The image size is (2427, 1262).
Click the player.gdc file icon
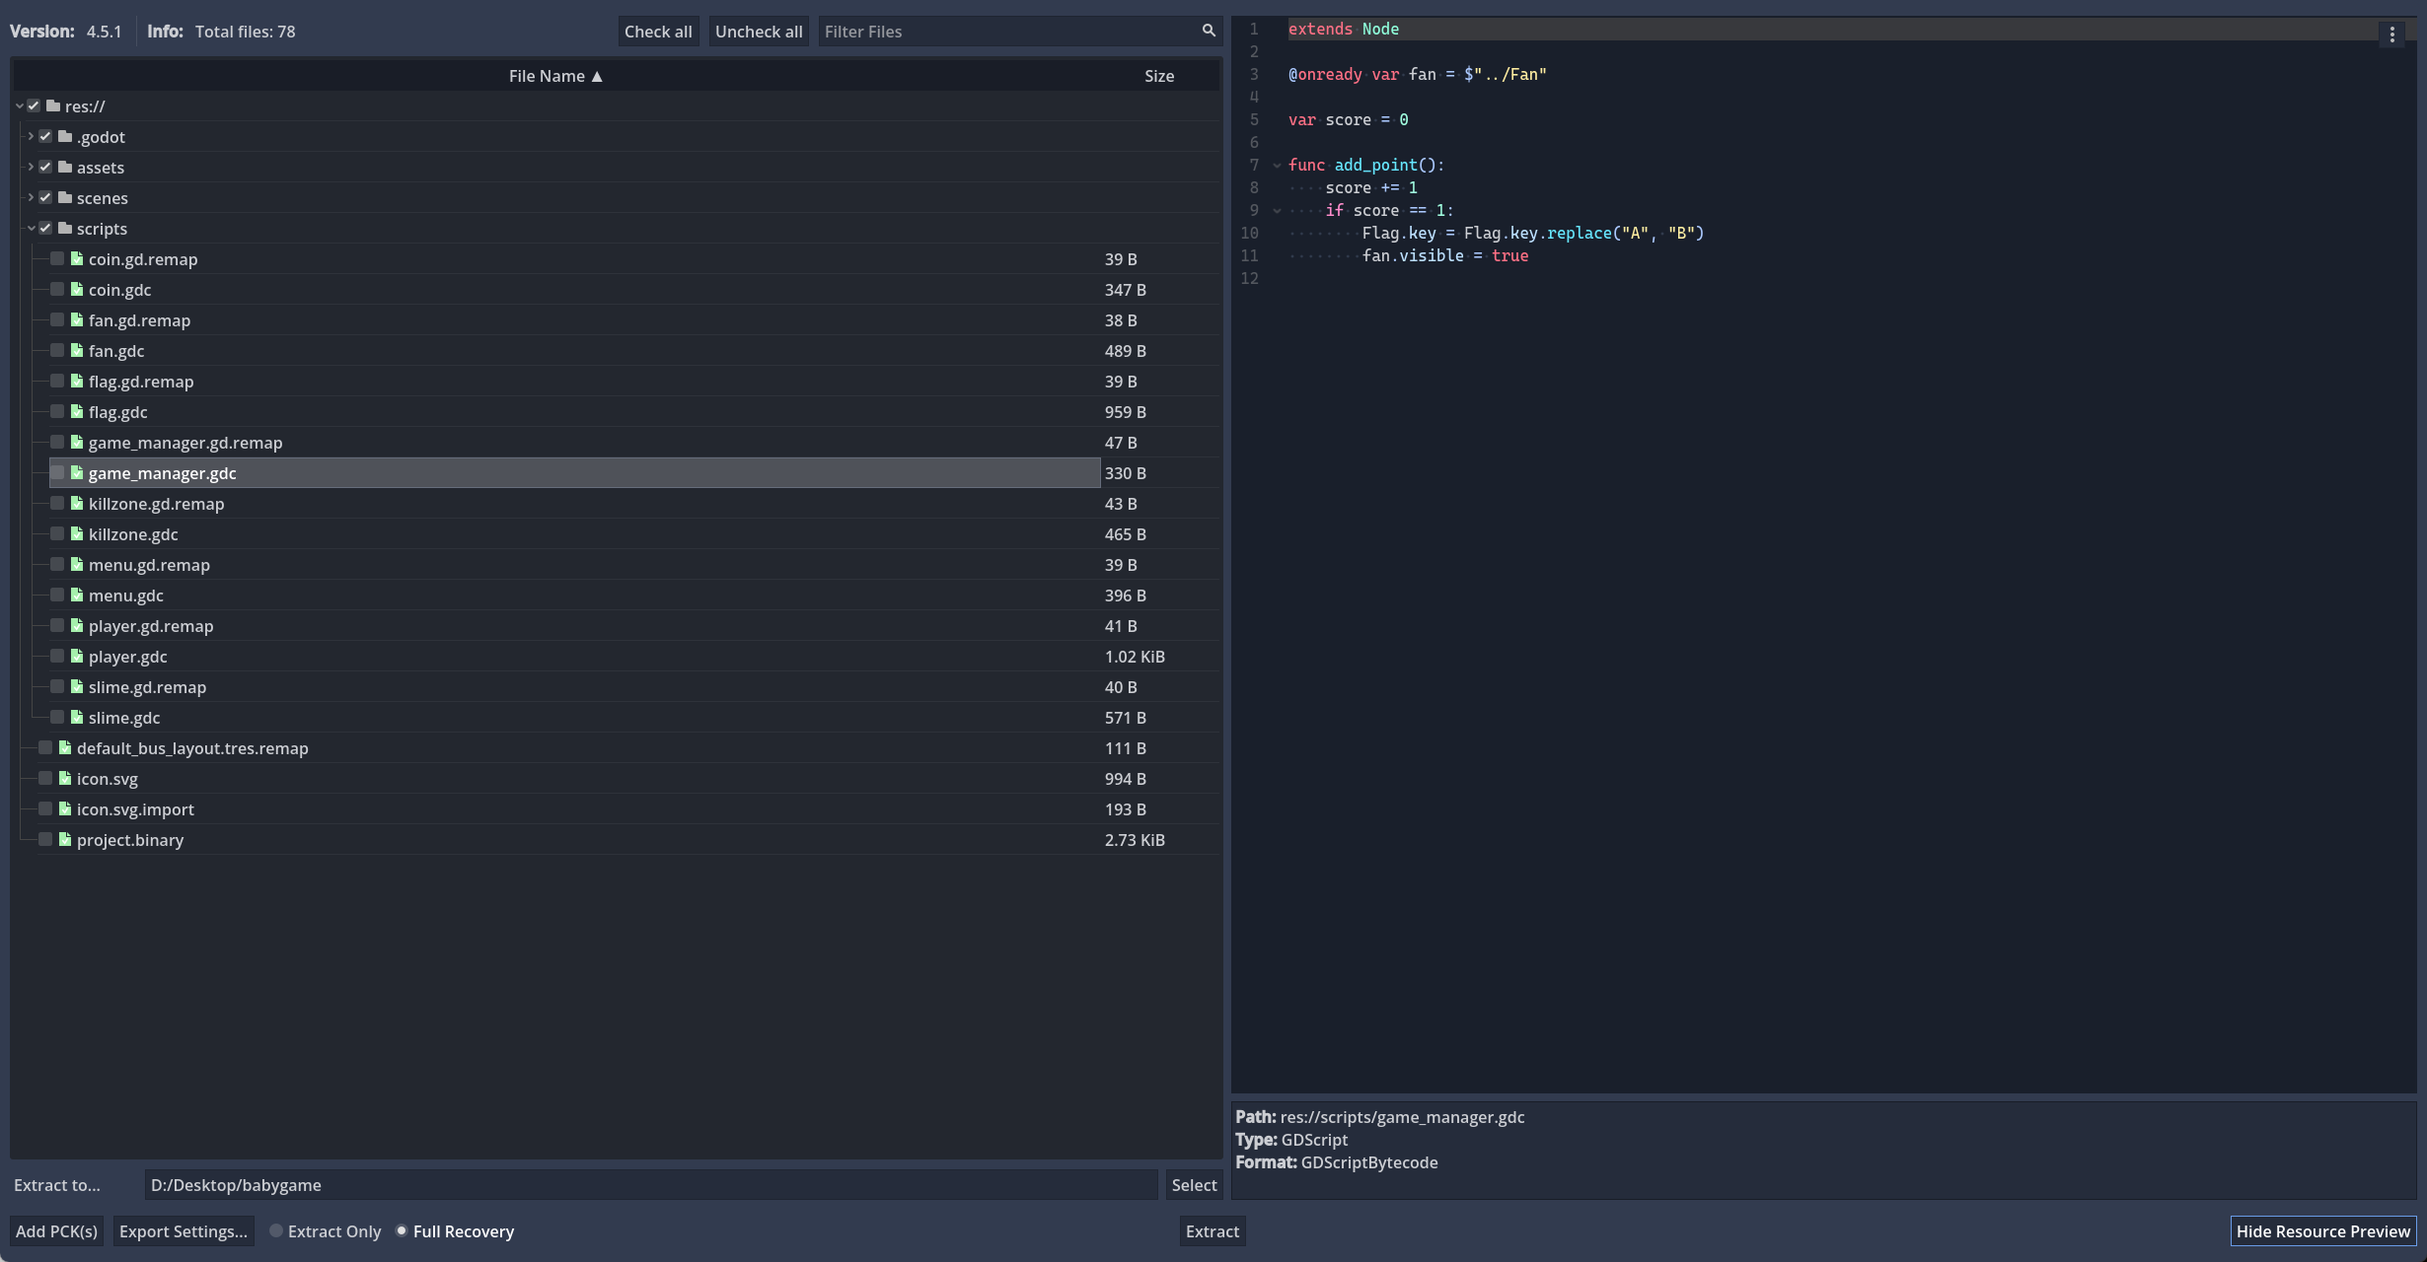pos(77,657)
